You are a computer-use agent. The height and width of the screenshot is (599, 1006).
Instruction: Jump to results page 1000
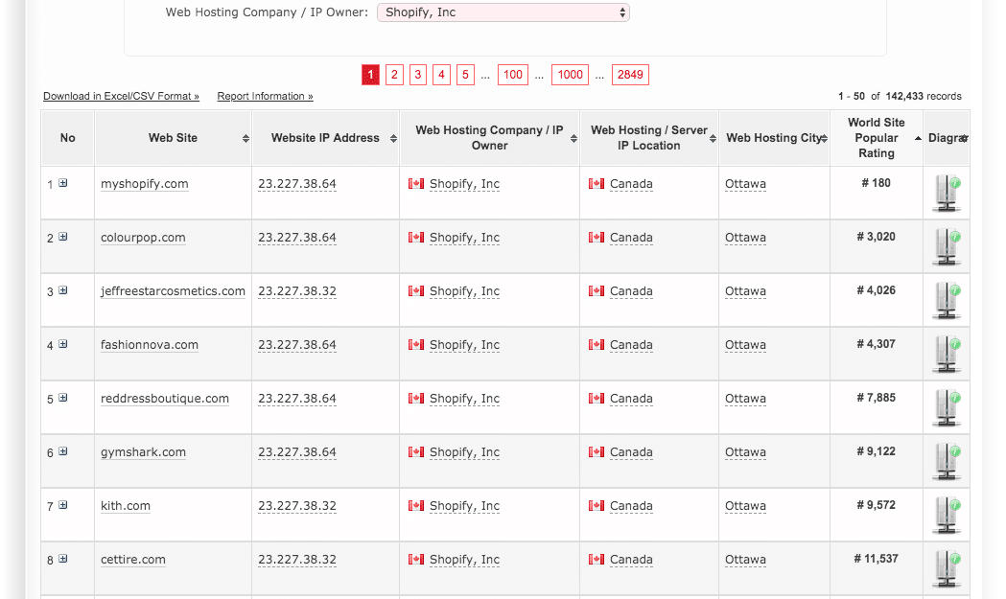tap(570, 75)
